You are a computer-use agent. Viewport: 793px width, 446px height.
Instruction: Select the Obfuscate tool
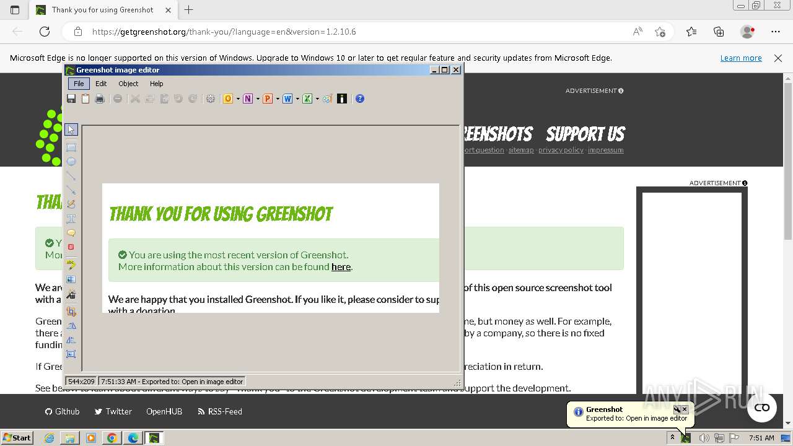(71, 279)
